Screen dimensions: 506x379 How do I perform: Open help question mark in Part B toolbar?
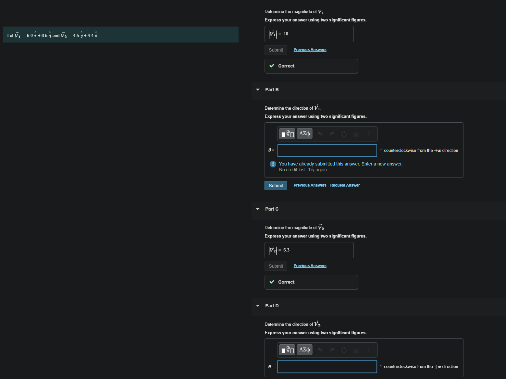point(368,134)
